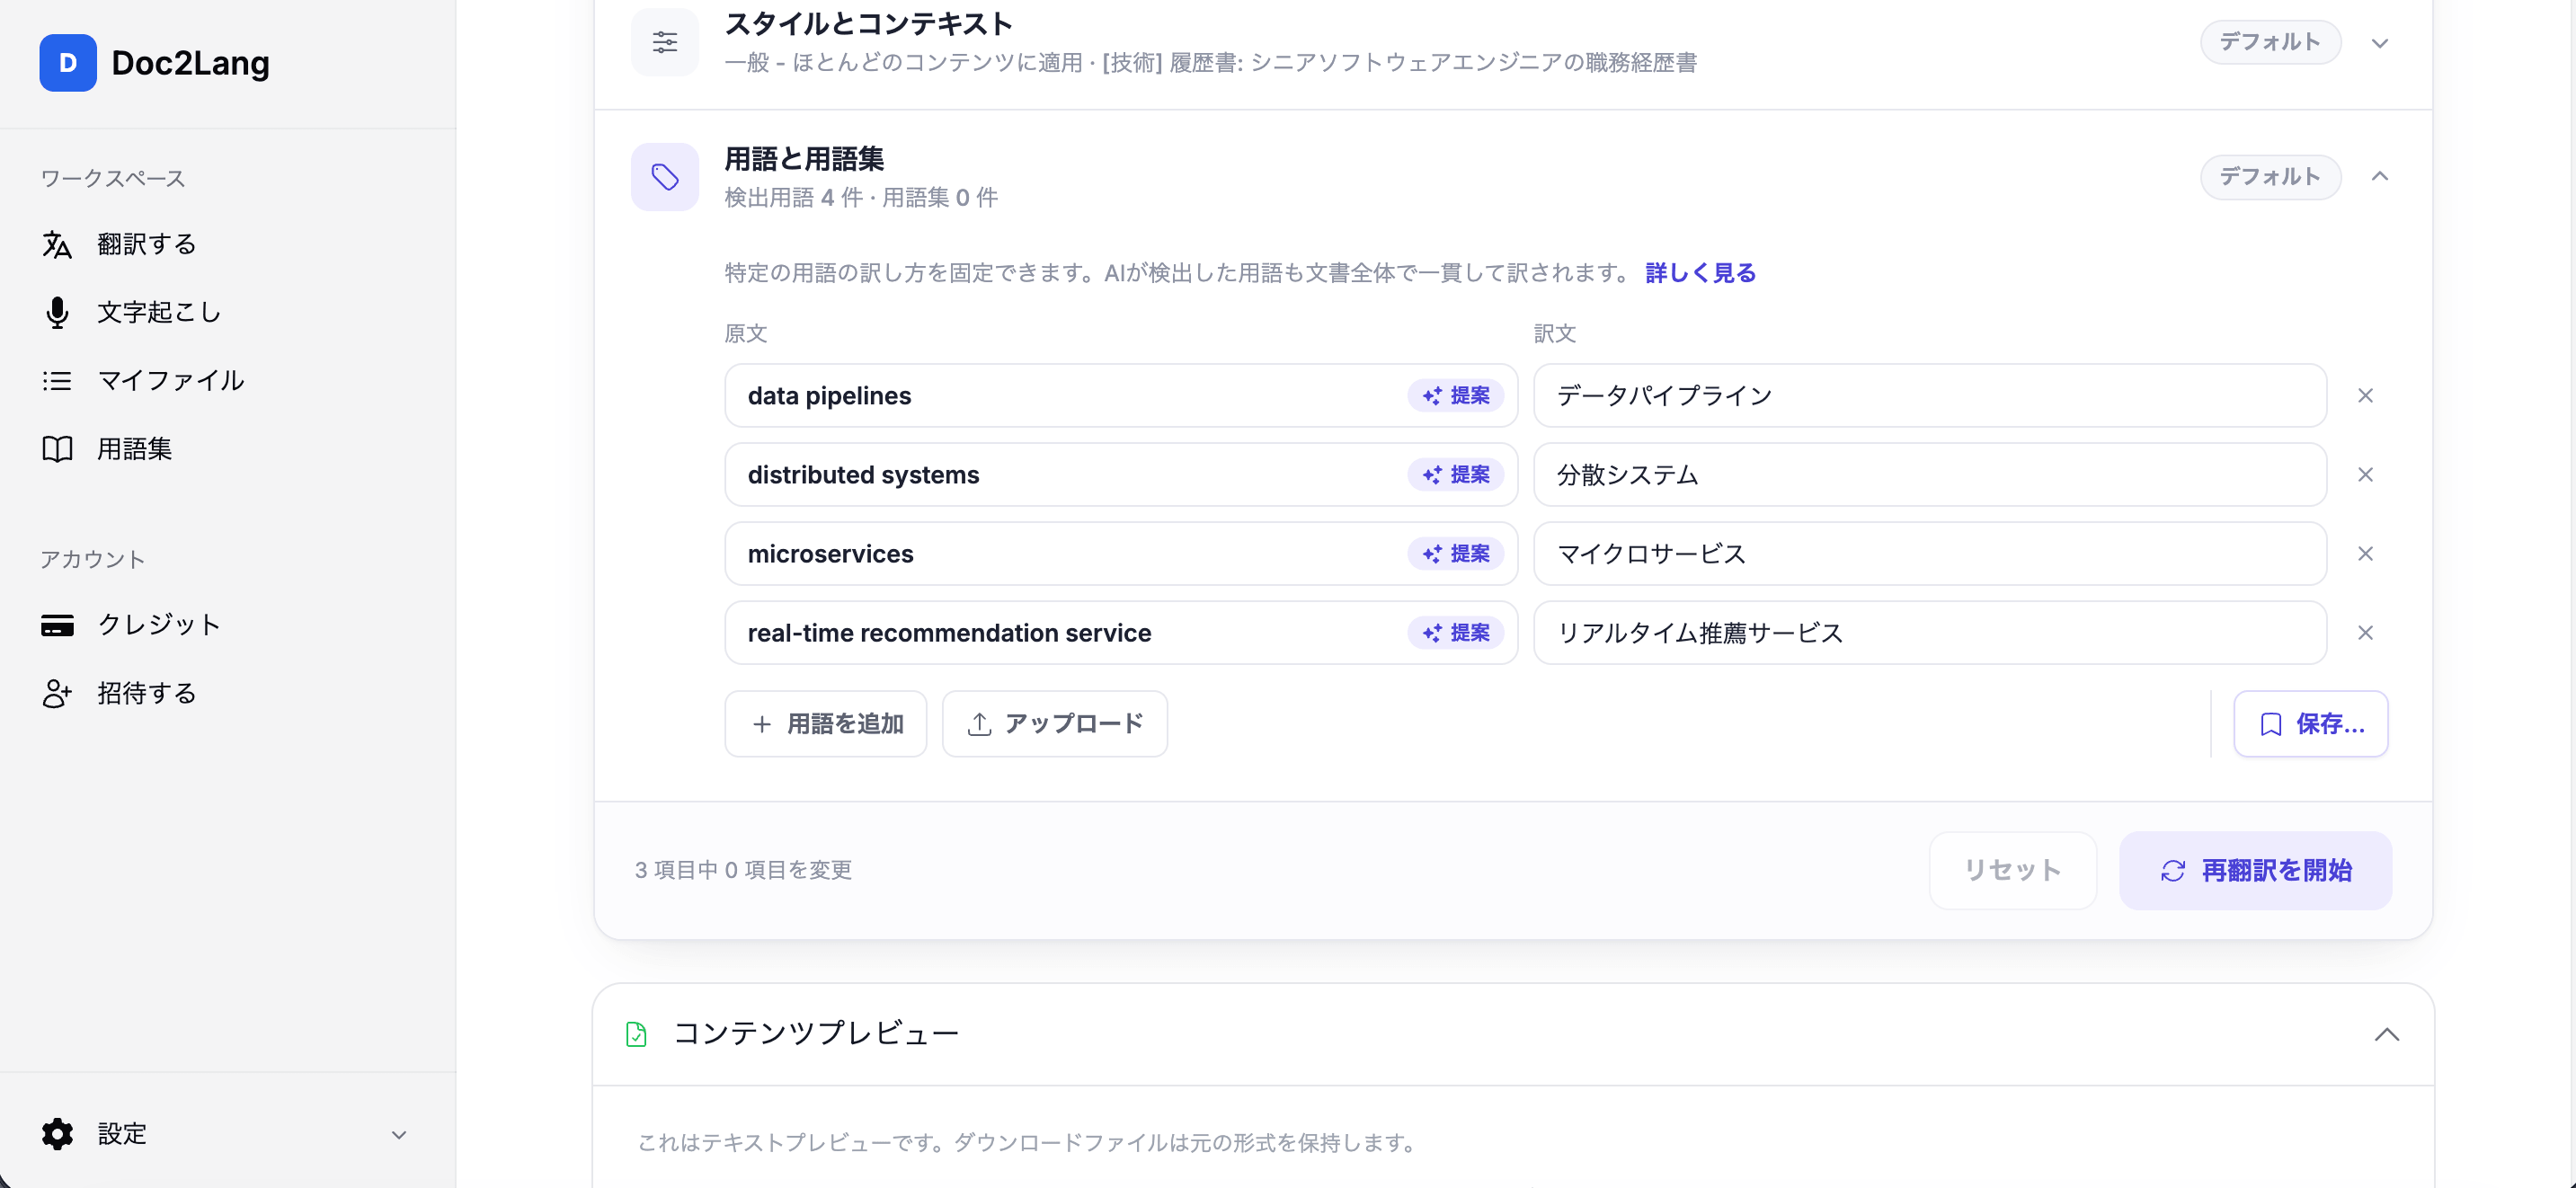The height and width of the screenshot is (1188, 2576).
Task: Expand the スタイルとコンテキスト section chevron
Action: pyautogui.click(x=2380, y=43)
